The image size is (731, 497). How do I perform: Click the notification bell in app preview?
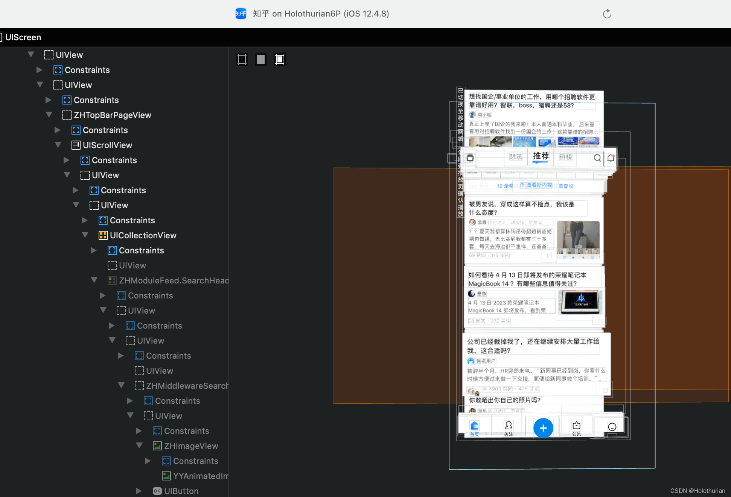pos(611,158)
